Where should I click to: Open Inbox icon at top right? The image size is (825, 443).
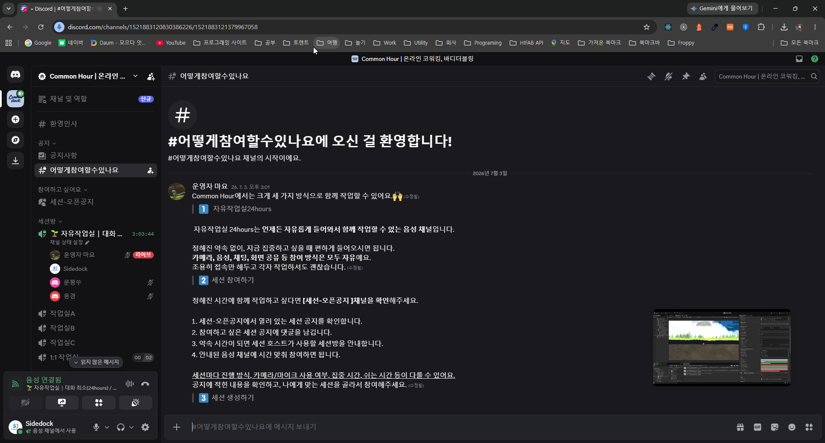[x=799, y=59]
